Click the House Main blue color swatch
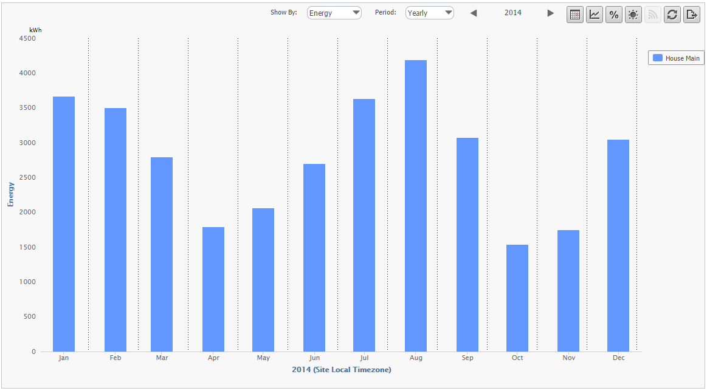Viewport: 707px width, 391px height. coord(657,58)
